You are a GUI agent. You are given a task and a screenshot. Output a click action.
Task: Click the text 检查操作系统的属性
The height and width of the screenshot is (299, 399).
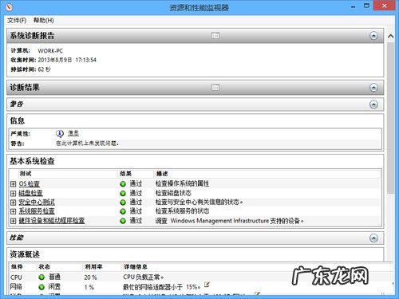coord(182,183)
